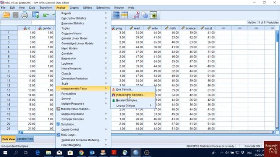Click the Show All Variables plus icon

(154, 15)
